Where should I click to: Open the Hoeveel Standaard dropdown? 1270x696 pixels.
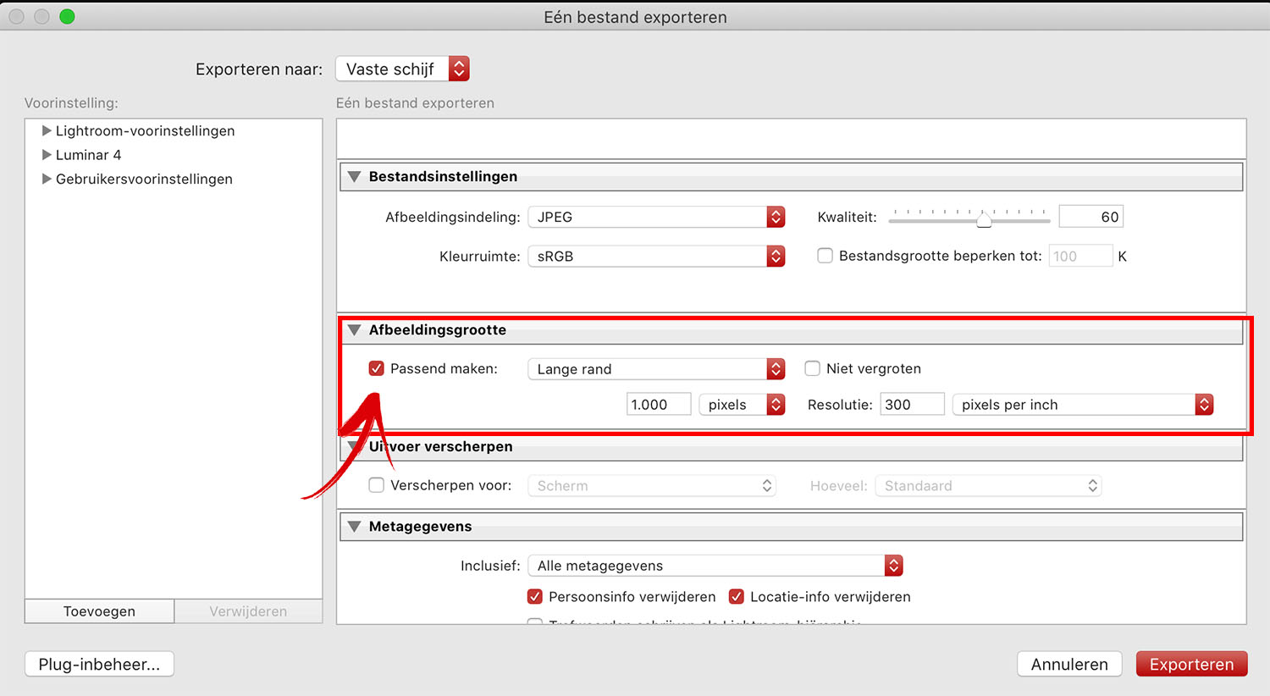(x=988, y=485)
